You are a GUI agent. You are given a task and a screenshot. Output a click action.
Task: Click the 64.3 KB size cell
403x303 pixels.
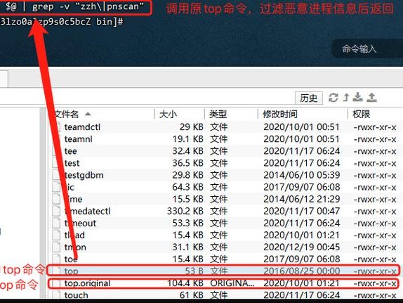(187, 187)
